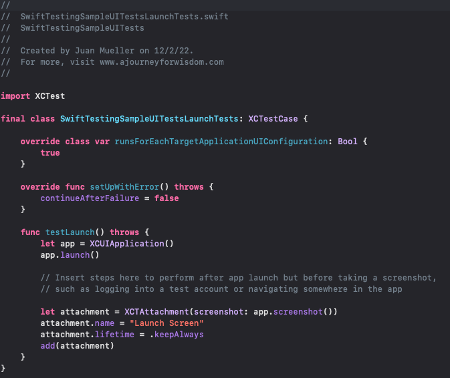Click the final closing brace of the class
The width and height of the screenshot is (450, 378).
pyautogui.click(x=3, y=369)
